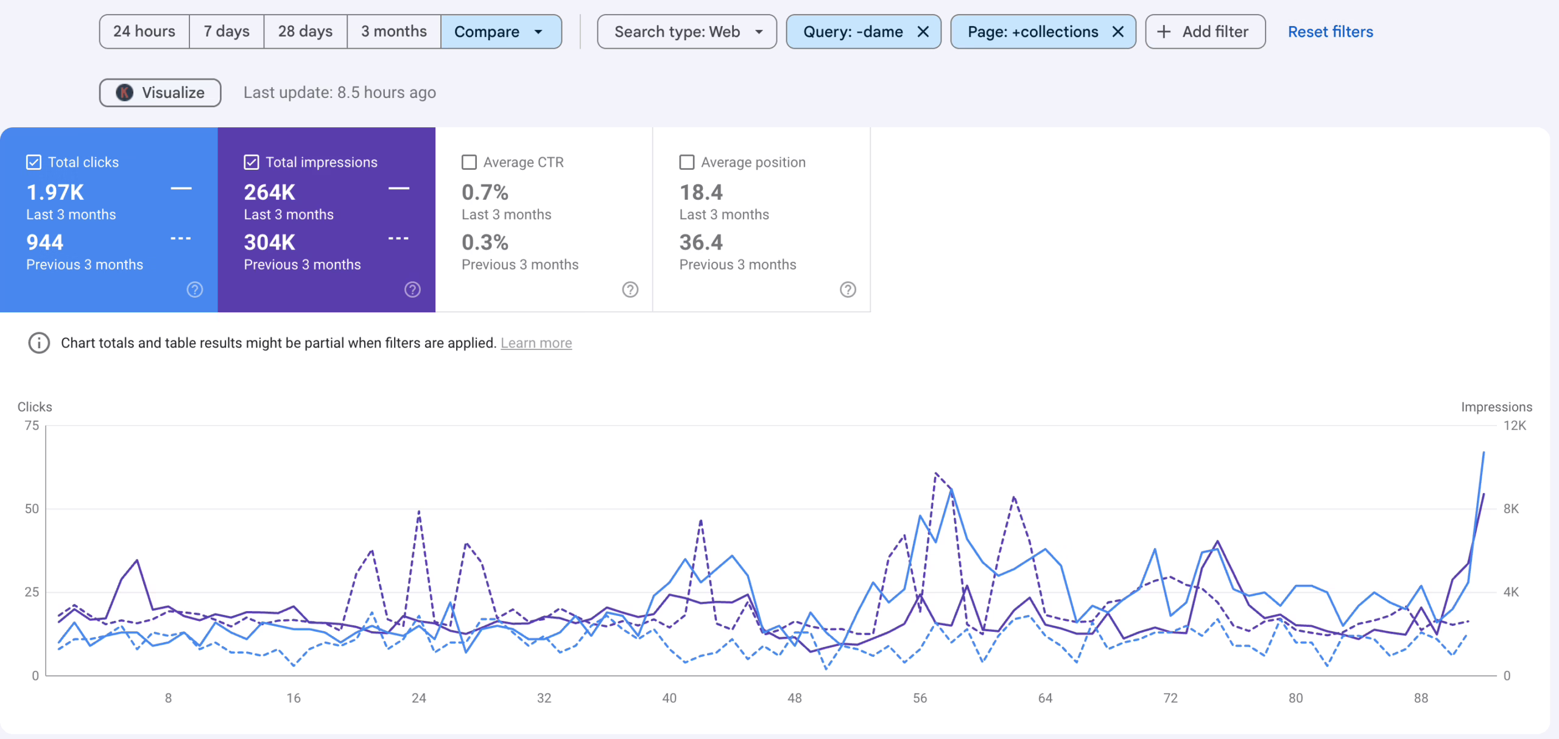Click the Reset filters link
Screen dimensions: 1559x739
[x=1330, y=32]
